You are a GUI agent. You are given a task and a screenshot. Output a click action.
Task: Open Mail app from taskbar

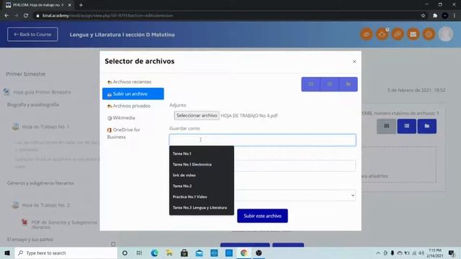pos(199,253)
